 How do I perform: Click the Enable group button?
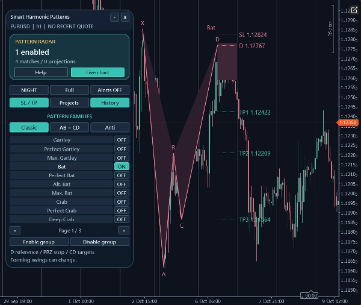tap(39, 242)
